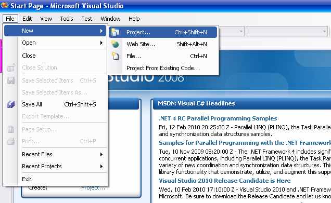The image size is (331, 203).
Task: Click text 'Wed, 10 Feb 2010 17:10:00 Z'
Action: point(197,190)
